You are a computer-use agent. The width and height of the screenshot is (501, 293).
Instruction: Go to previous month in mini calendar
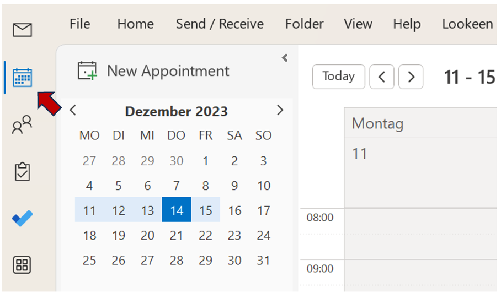(73, 111)
